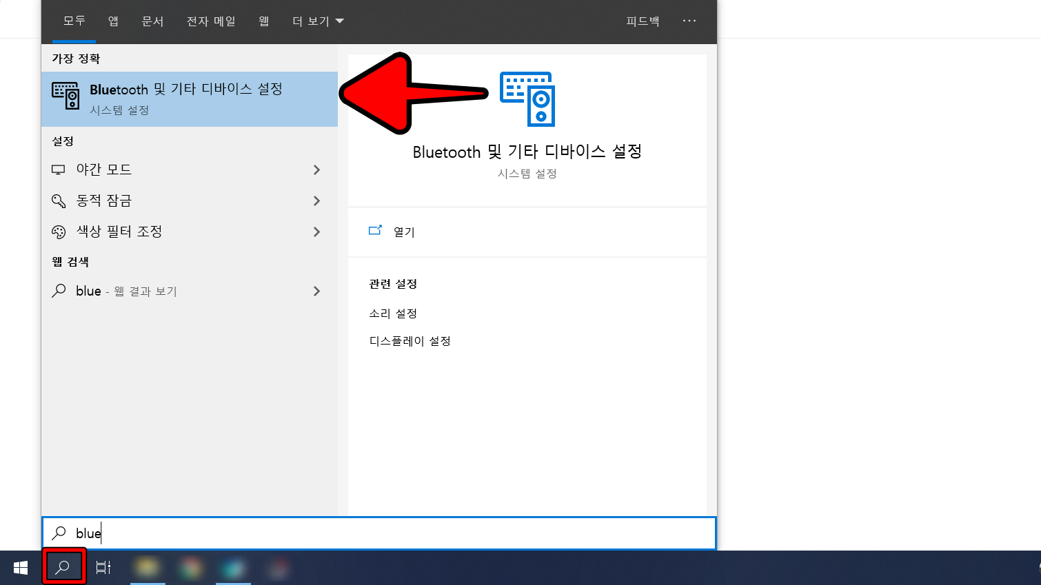Switch to the 문서 tab

click(152, 21)
